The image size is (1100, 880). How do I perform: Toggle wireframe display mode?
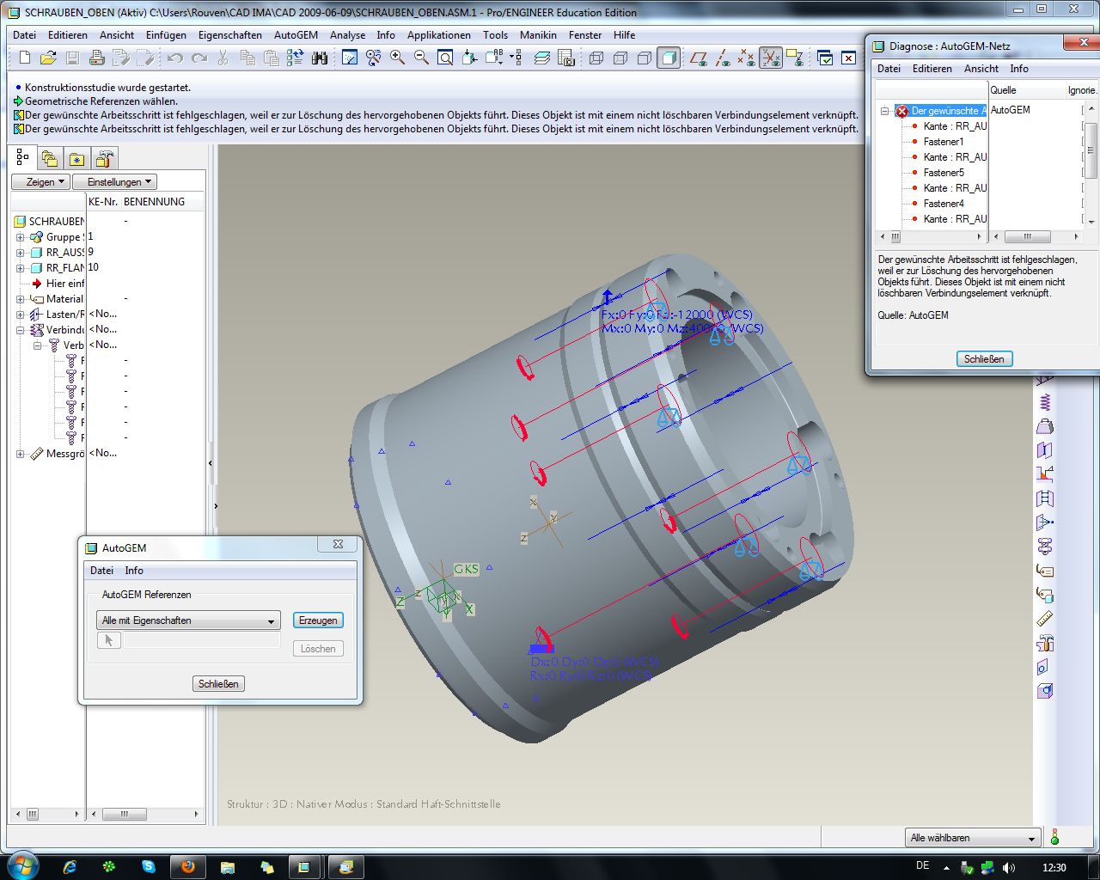(596, 58)
